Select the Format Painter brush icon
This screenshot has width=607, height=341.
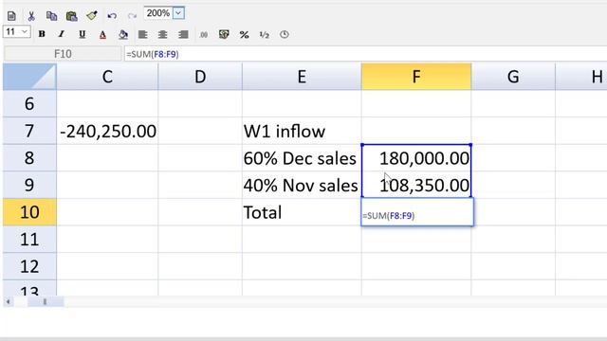(92, 15)
